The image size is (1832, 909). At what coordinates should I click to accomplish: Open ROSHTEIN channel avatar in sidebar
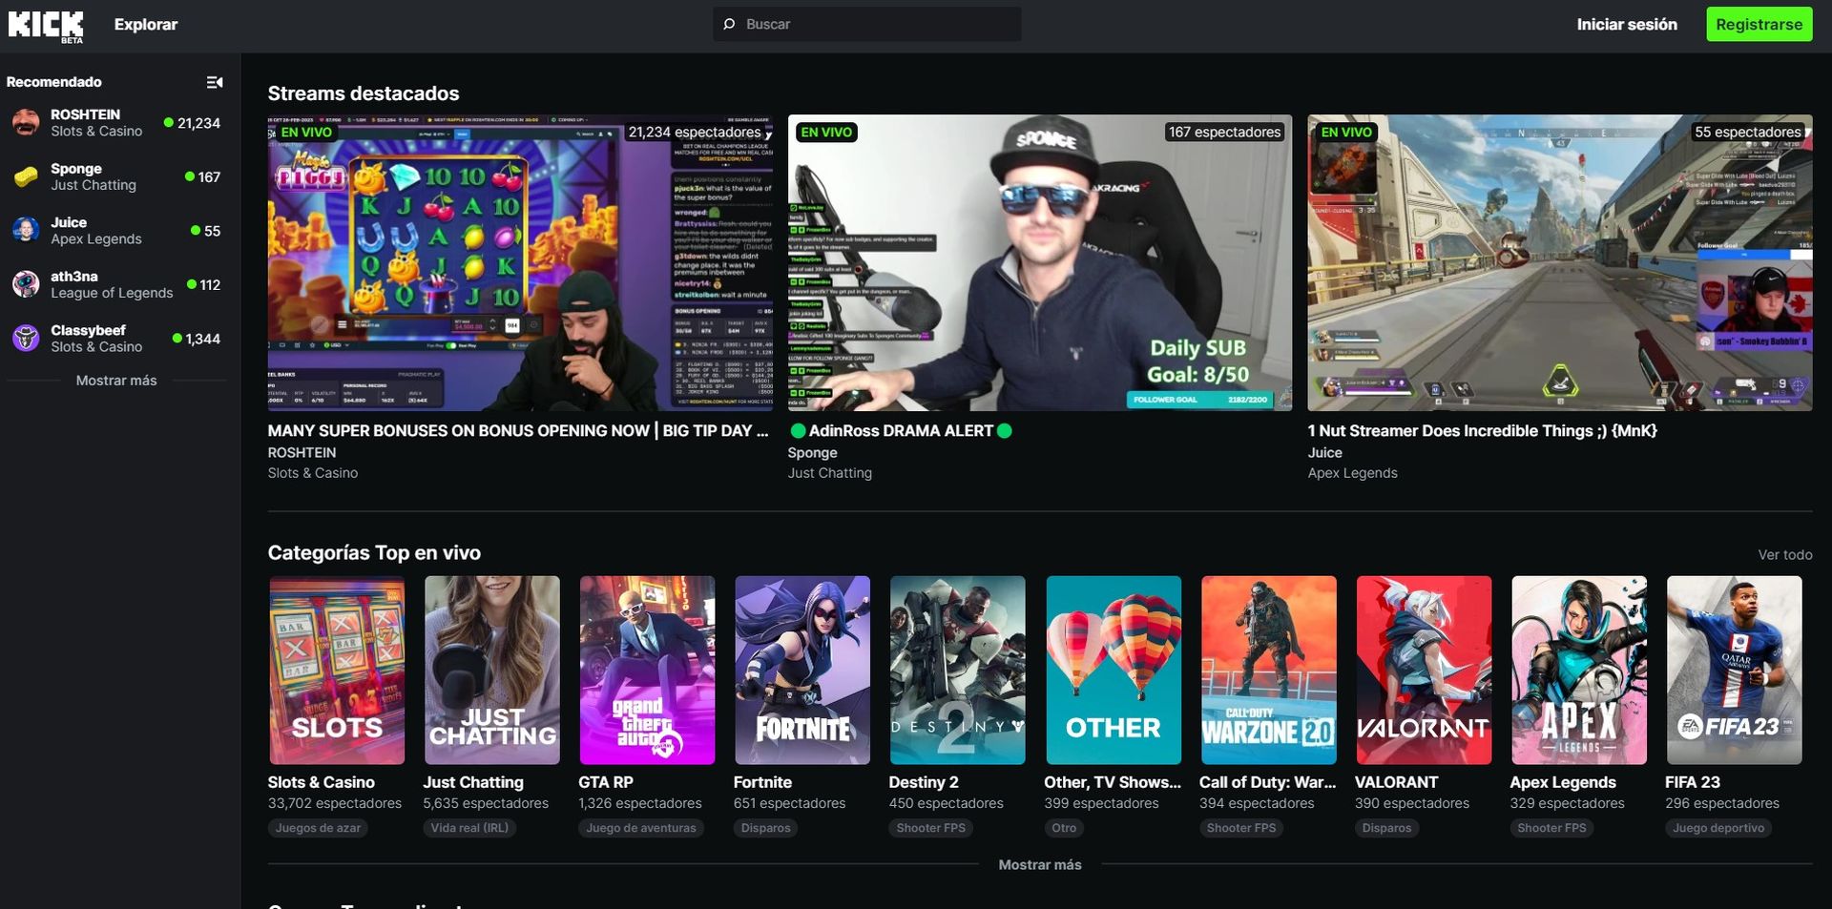click(26, 123)
